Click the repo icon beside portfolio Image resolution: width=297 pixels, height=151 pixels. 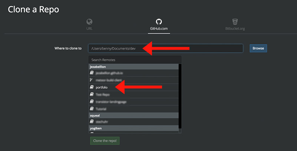pyautogui.click(x=92, y=87)
